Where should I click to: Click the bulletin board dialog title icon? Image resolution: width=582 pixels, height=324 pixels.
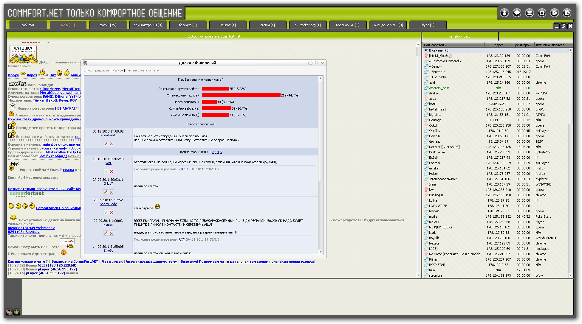pos(85,63)
